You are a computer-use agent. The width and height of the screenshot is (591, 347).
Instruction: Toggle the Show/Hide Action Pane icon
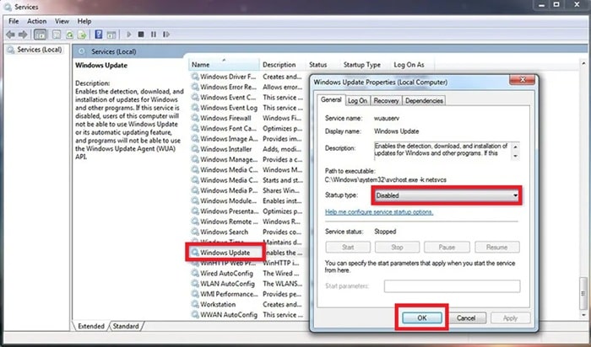[111, 35]
